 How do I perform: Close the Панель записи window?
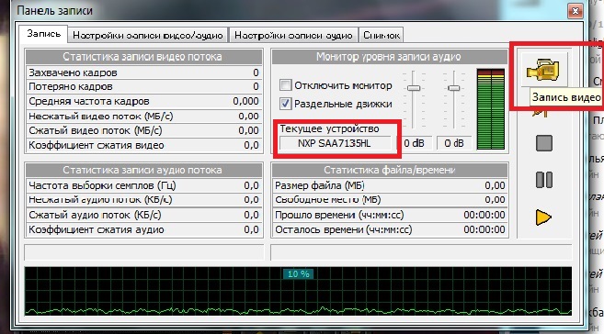[x=576, y=11]
